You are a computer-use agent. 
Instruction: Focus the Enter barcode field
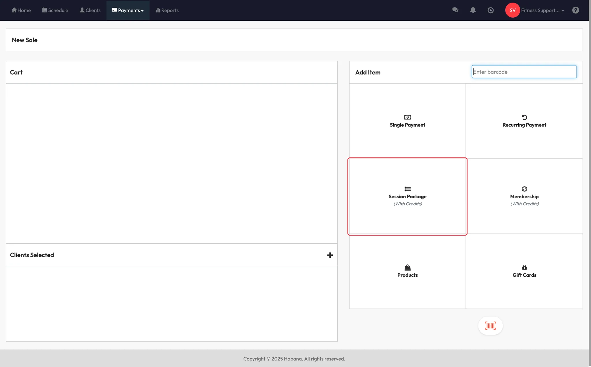pos(524,72)
